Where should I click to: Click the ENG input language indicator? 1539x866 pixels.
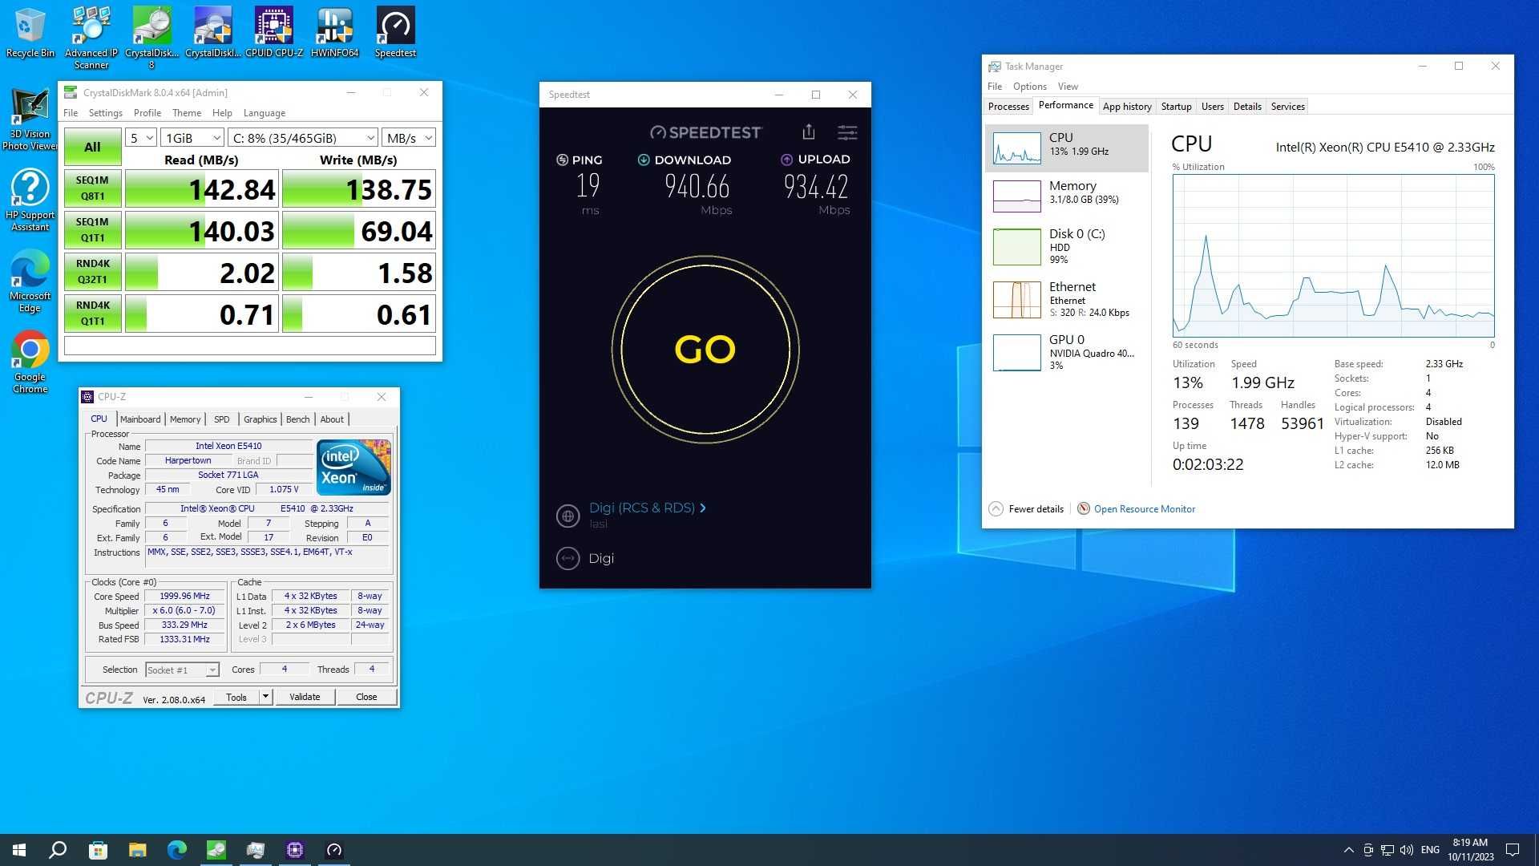(x=1430, y=850)
